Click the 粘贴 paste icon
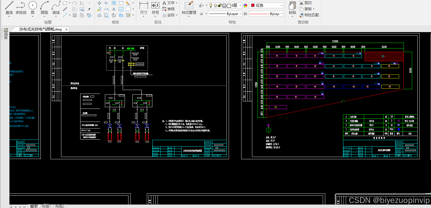Screen dimensions: 431x208 click(292, 8)
